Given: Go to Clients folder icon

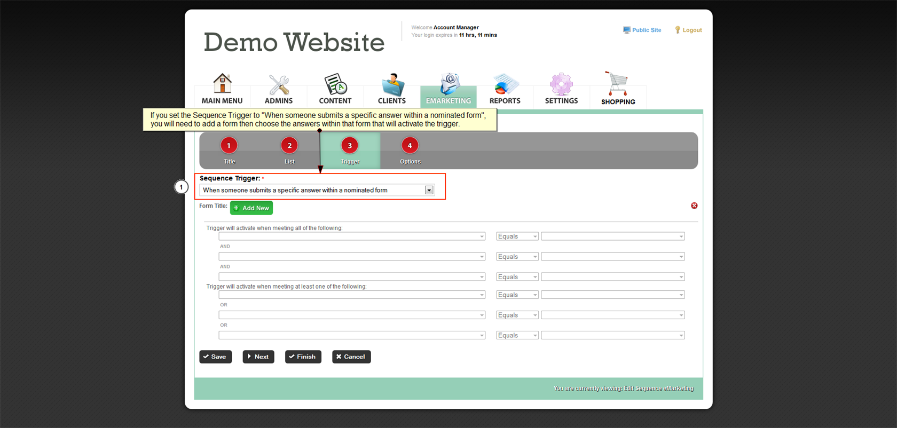Looking at the screenshot, I should tap(392, 84).
